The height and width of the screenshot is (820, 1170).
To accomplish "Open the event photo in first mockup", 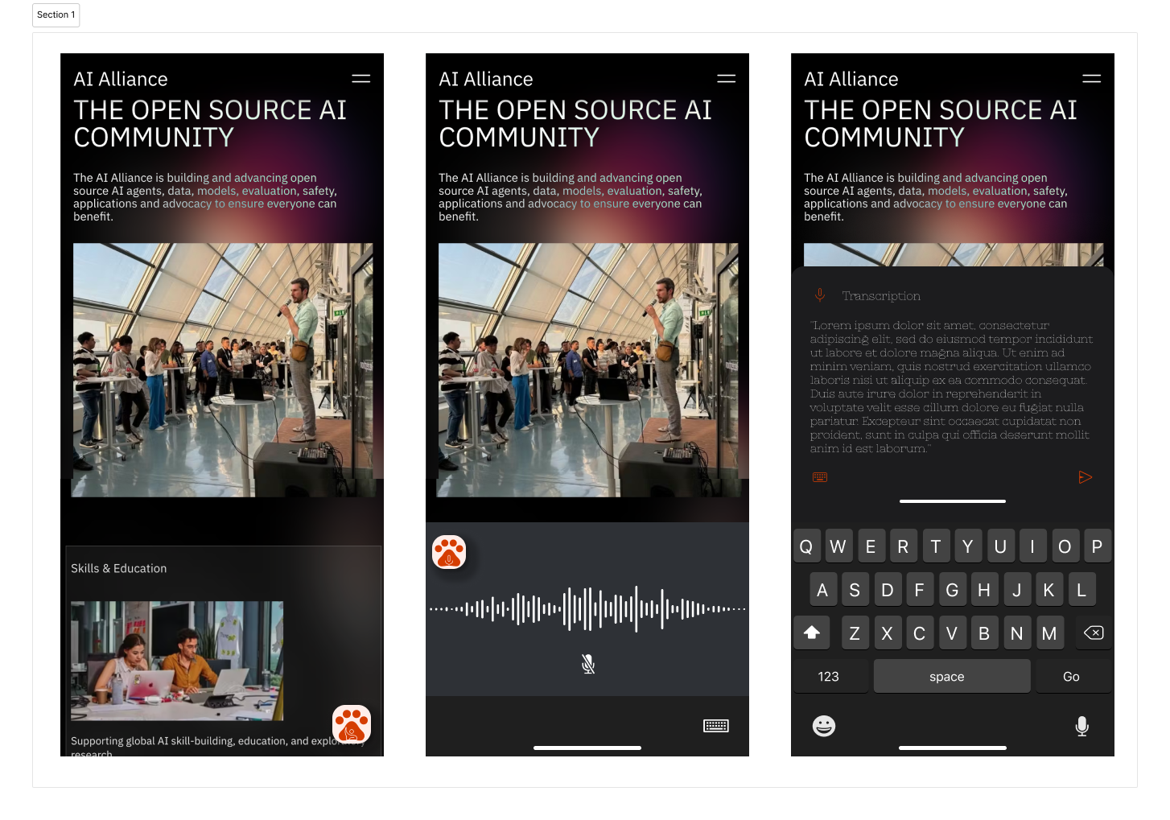I will click(x=223, y=370).
